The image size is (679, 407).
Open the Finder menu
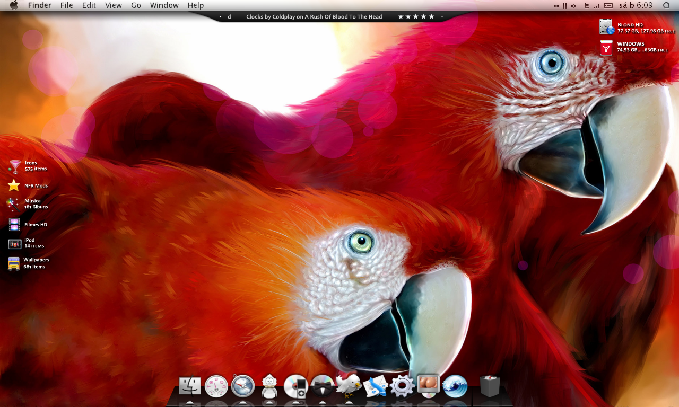(40, 5)
